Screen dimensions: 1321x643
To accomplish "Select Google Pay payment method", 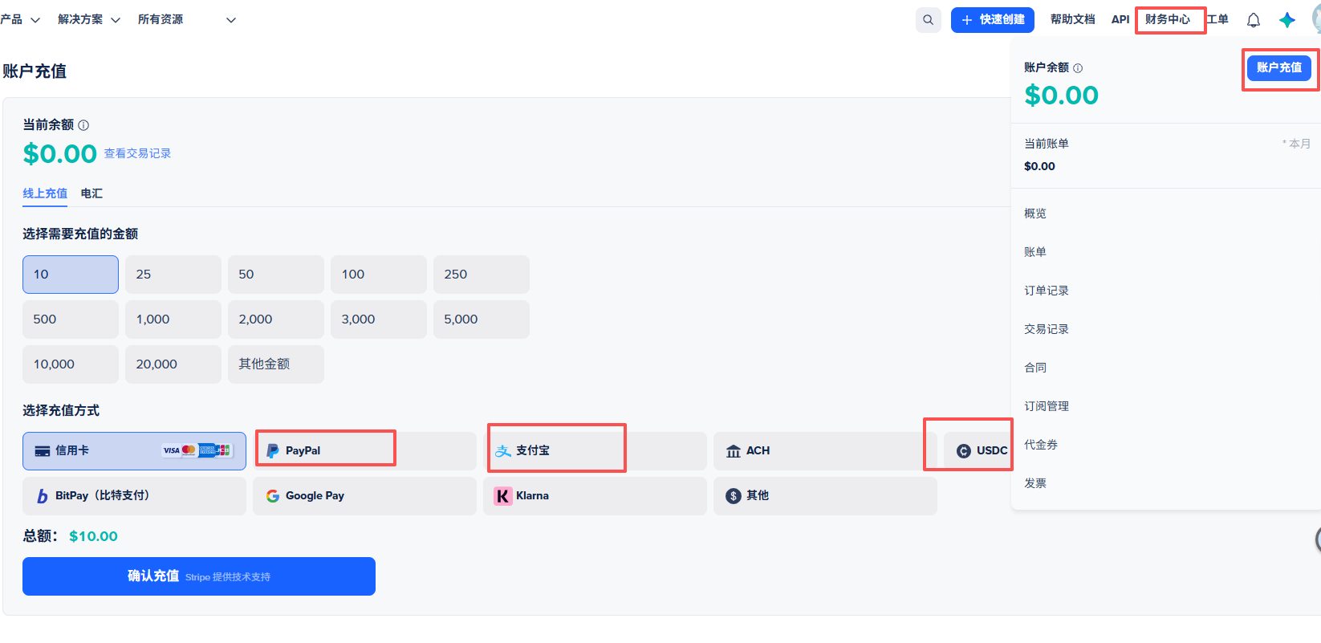I will click(364, 496).
